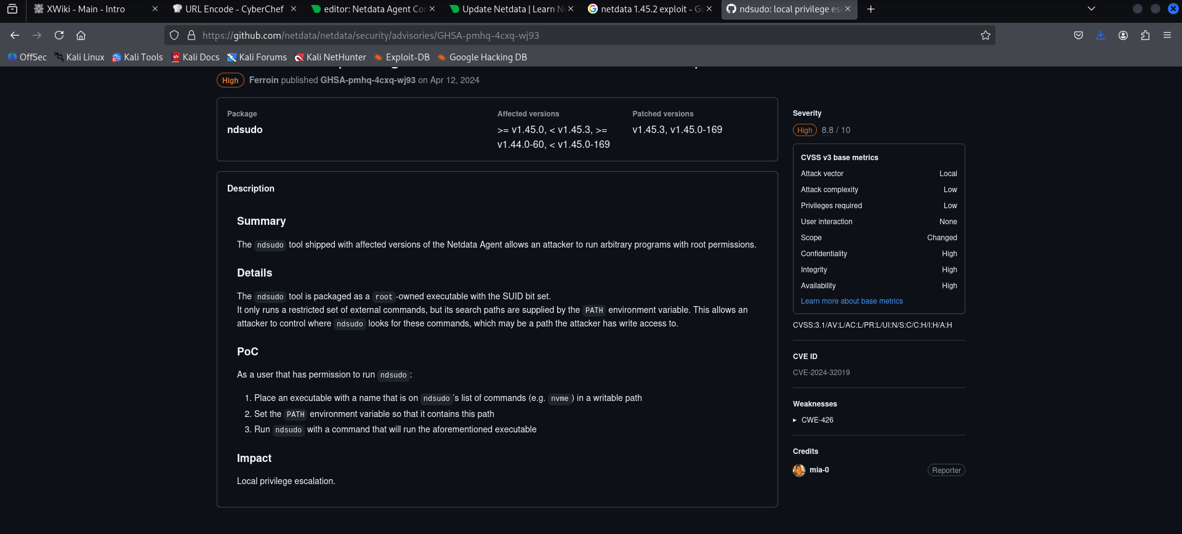Click the High badge next to Ferroin
Image resolution: width=1182 pixels, height=534 pixels.
[230, 80]
